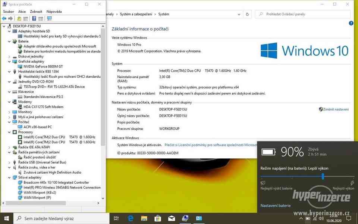Open Nastavení baterie link in battery flyout
The image size is (358, 224).
(x=276, y=205)
